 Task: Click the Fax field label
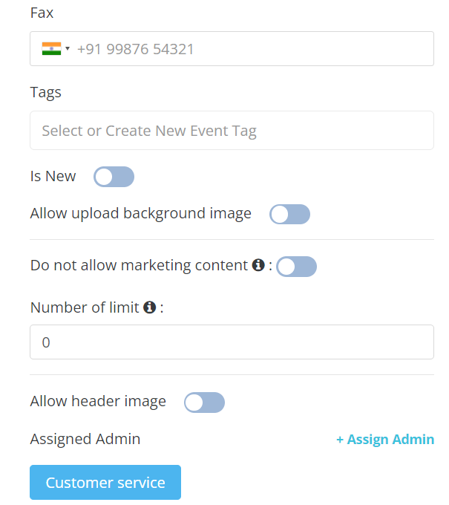(42, 13)
